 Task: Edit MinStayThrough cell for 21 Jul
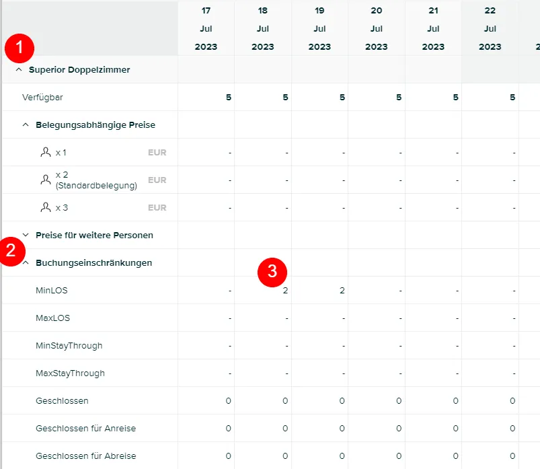433,345
